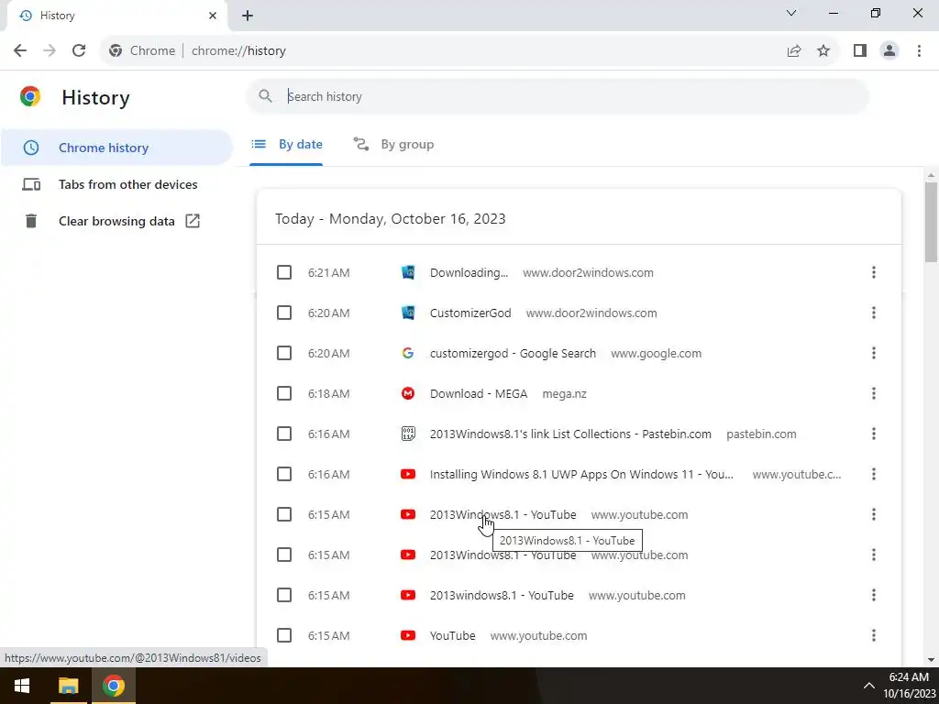
Task: Open actions menu for Pastebin.com entry
Action: 874,434
